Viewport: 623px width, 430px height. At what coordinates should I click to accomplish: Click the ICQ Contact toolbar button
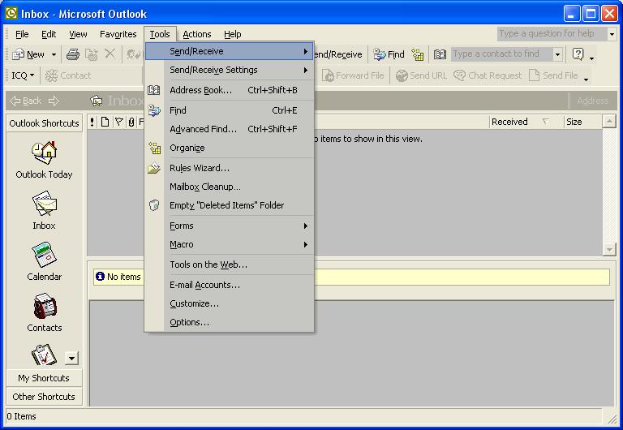click(x=68, y=75)
